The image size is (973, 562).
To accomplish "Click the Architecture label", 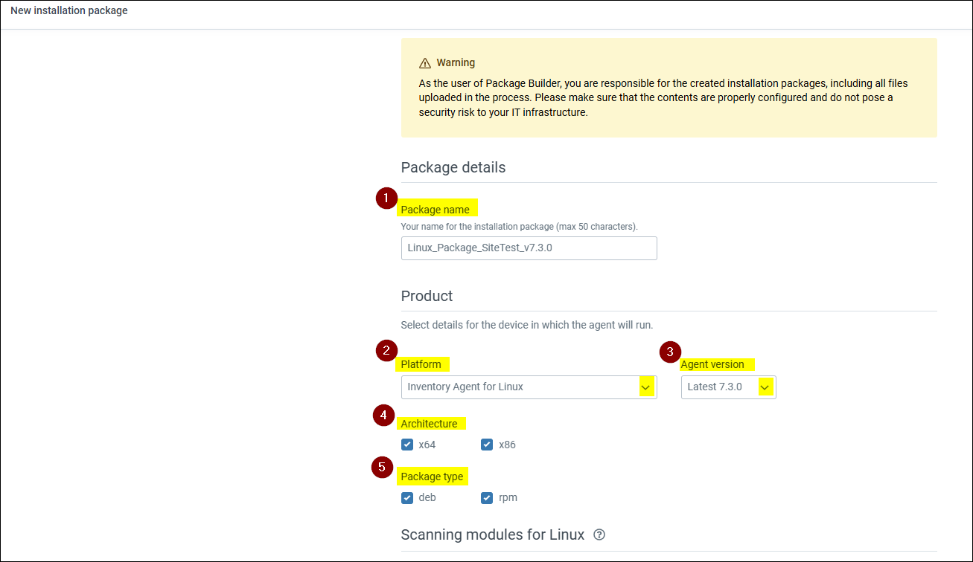I will pos(430,424).
